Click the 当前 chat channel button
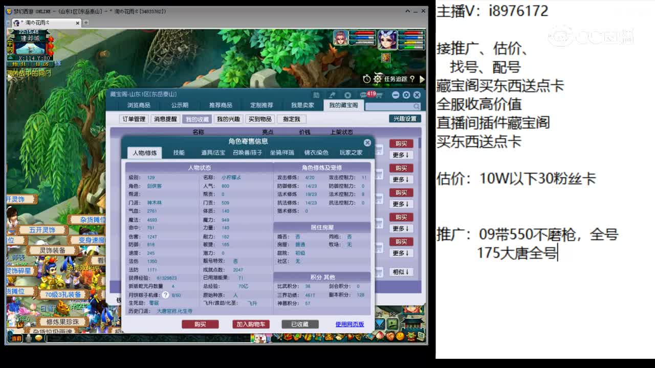655x368 pixels. click(16, 338)
